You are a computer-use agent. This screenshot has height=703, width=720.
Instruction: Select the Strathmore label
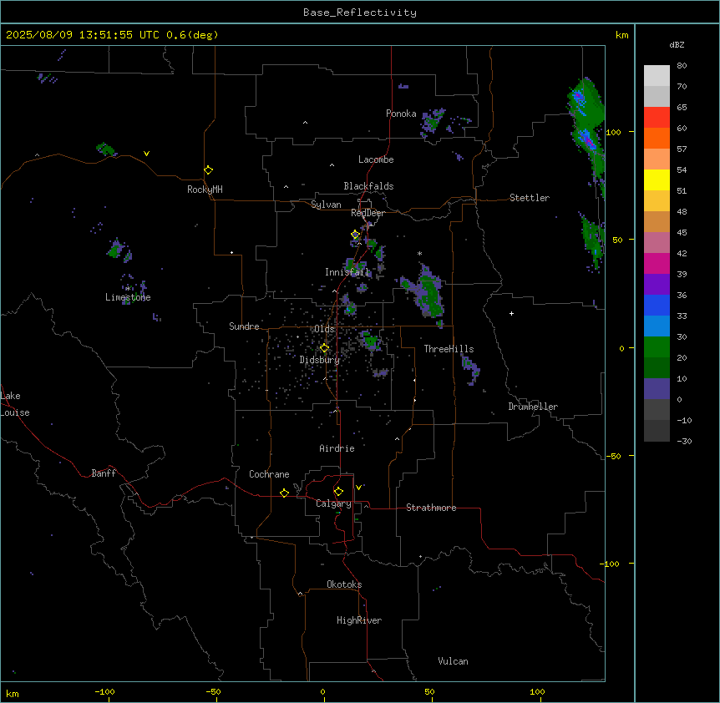tap(431, 508)
